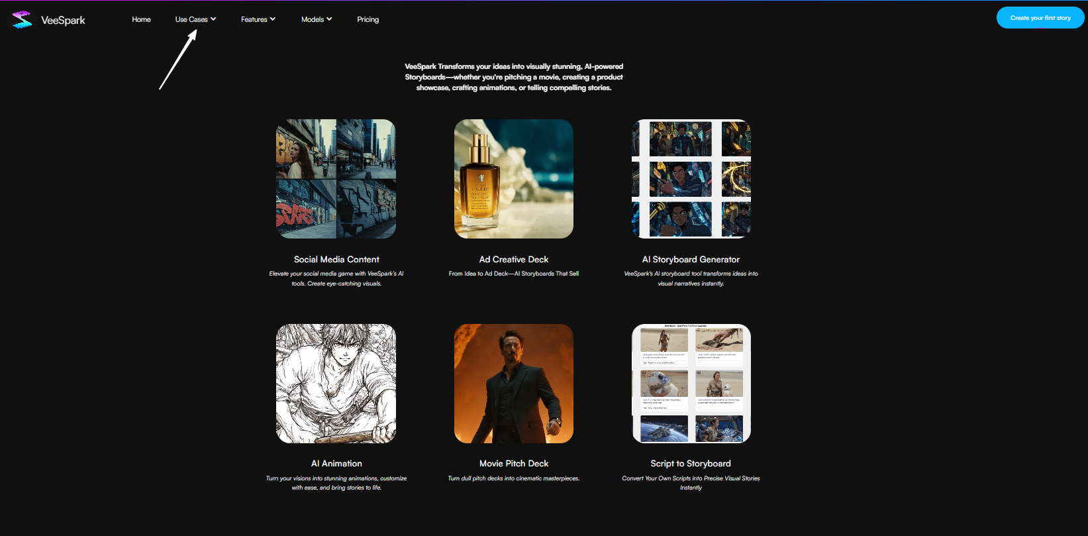Expand the Features chevron arrow
The image size is (1088, 536).
pyautogui.click(x=273, y=19)
